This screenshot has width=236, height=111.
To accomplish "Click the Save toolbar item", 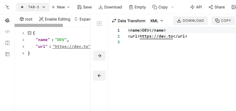I will click(x=84, y=7).
